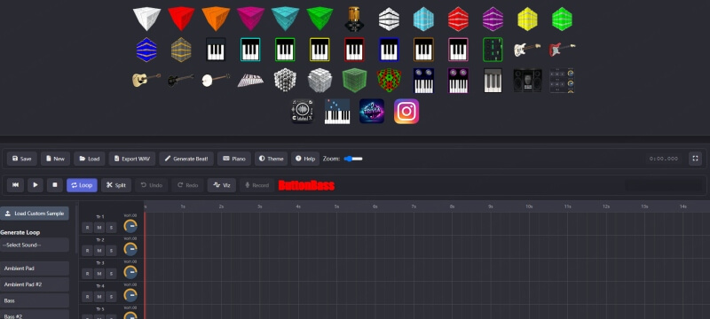
Task: Click the ButtonBass logo
Action: point(306,185)
